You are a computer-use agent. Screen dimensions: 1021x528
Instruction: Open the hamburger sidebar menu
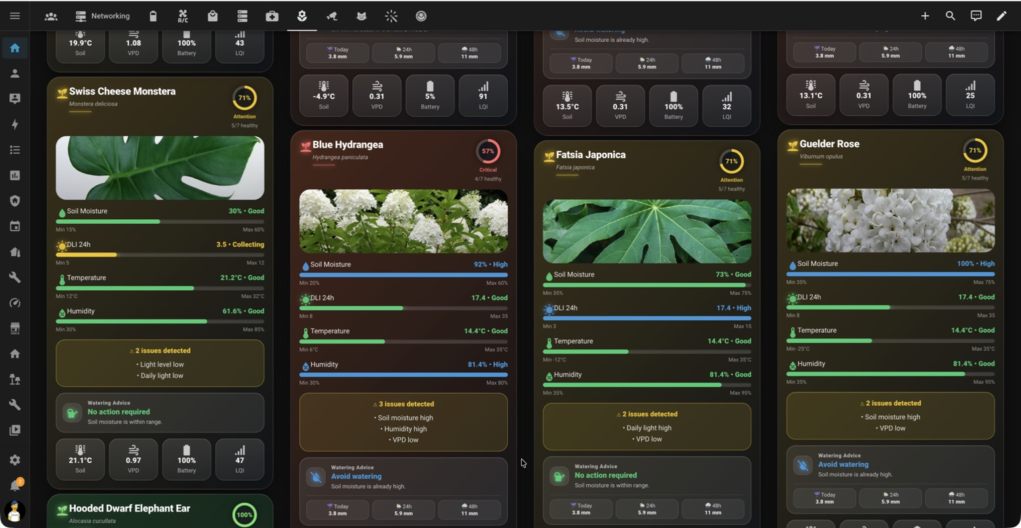click(15, 16)
